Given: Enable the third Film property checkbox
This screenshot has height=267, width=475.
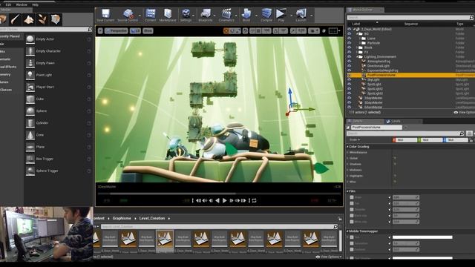Looking at the screenshot, I should [352, 209].
